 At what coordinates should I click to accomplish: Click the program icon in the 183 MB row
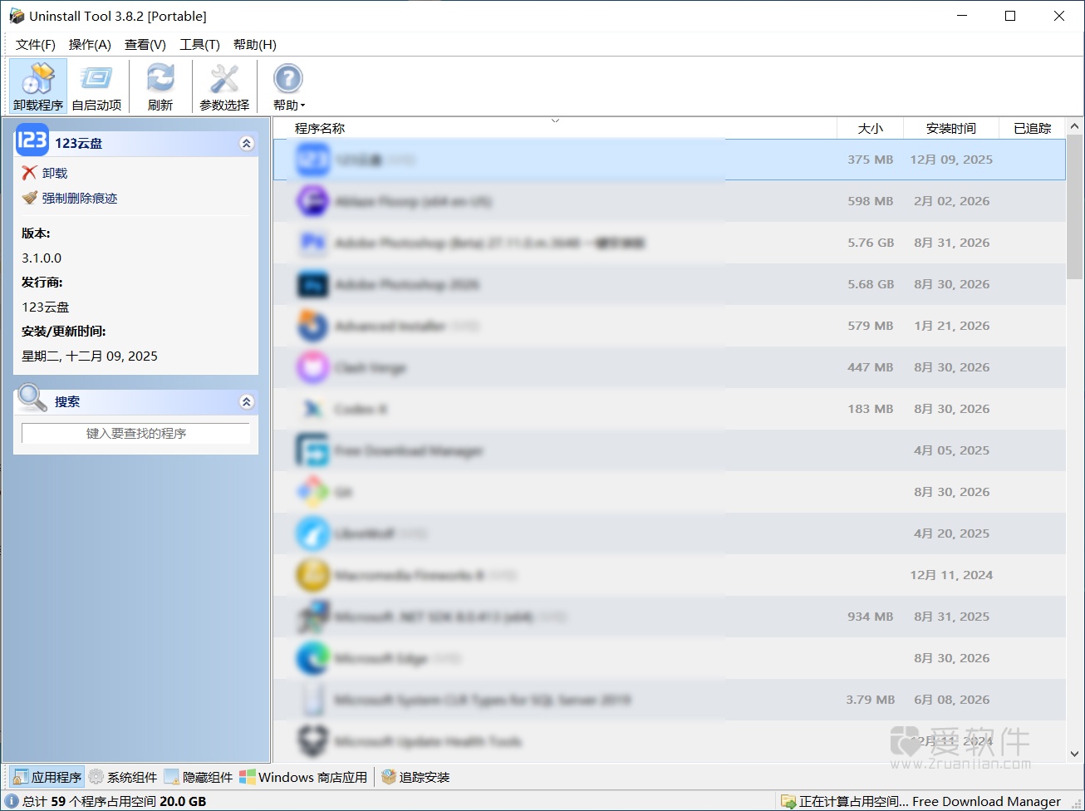pyautogui.click(x=313, y=409)
